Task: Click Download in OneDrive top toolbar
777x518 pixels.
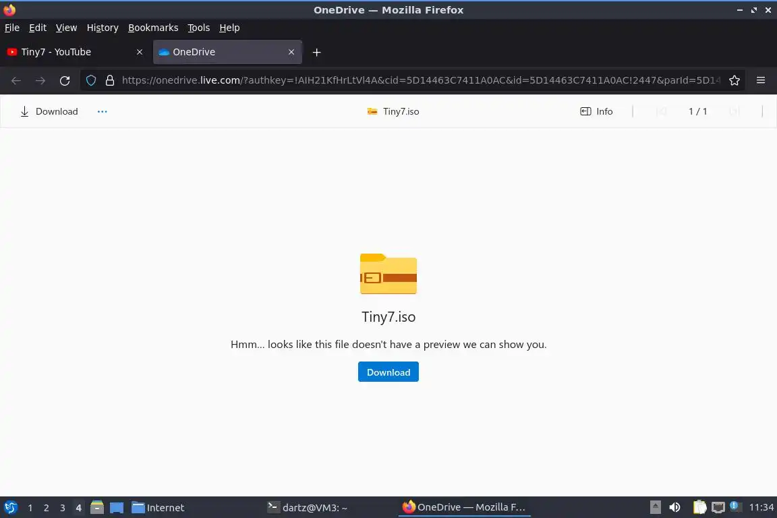Action: pyautogui.click(x=49, y=111)
